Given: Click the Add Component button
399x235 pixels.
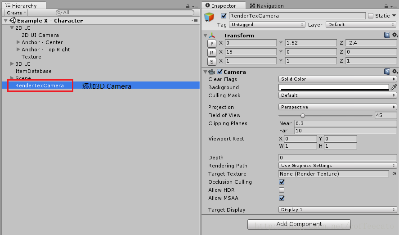Looking at the screenshot, I should point(299,224).
